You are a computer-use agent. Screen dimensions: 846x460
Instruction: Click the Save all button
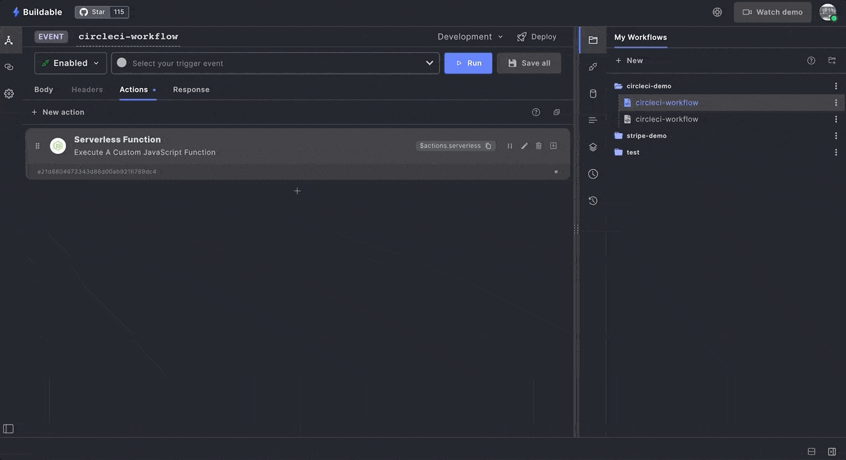pos(529,63)
